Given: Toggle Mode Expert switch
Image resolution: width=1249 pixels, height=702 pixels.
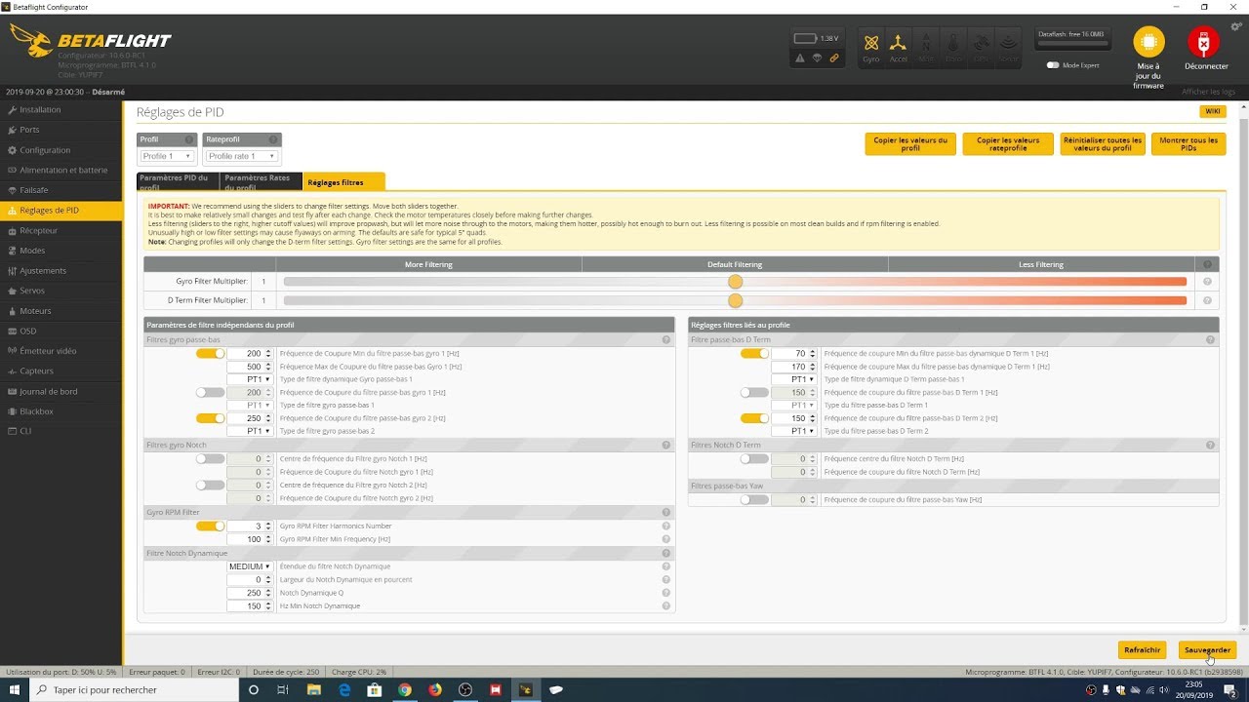Looking at the screenshot, I should coord(1053,65).
